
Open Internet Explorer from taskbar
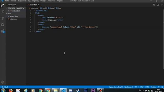26,90
